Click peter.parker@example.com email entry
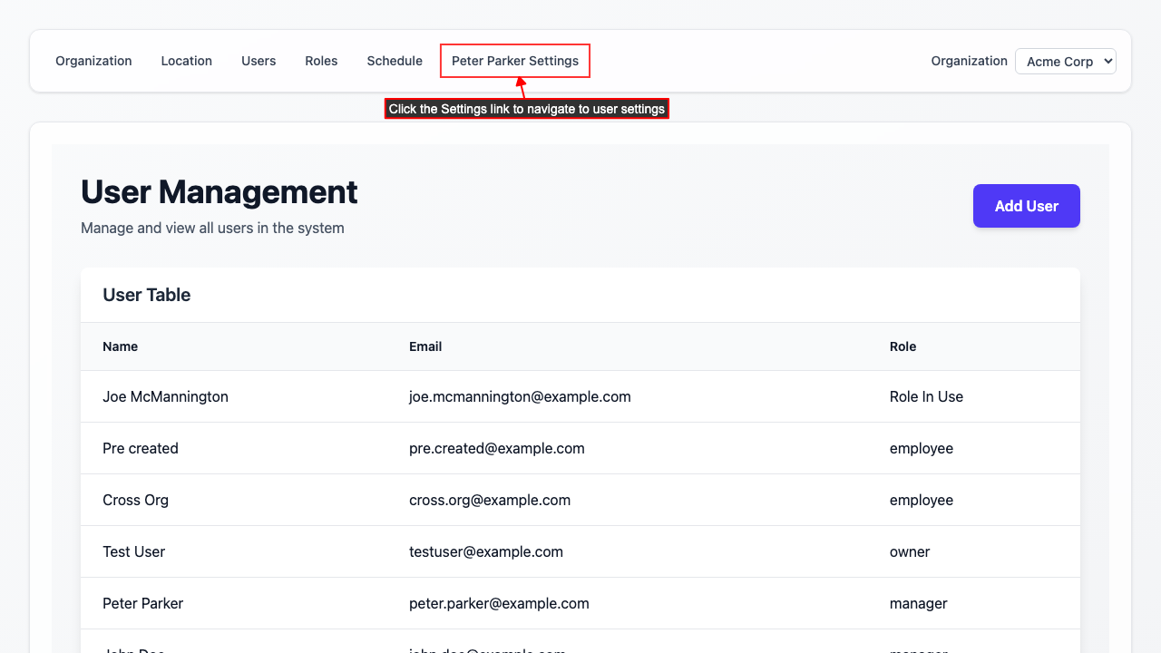 point(499,603)
